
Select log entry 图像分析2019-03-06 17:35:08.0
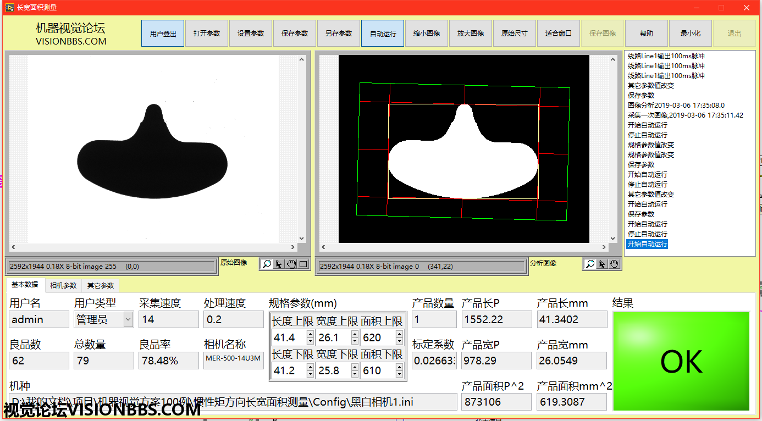[676, 105]
